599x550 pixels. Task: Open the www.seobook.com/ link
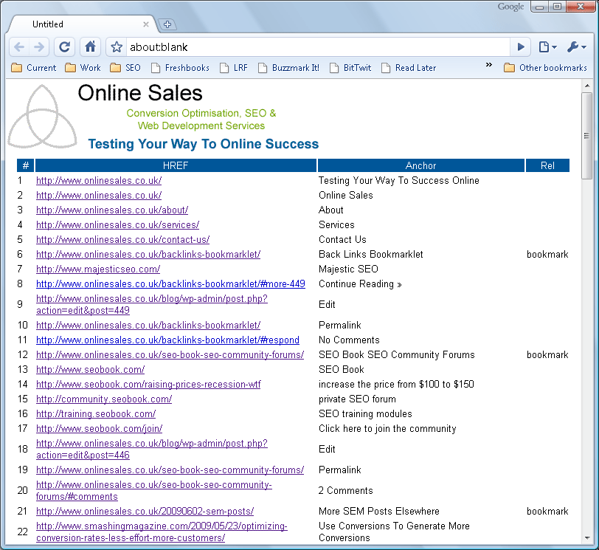click(90, 370)
